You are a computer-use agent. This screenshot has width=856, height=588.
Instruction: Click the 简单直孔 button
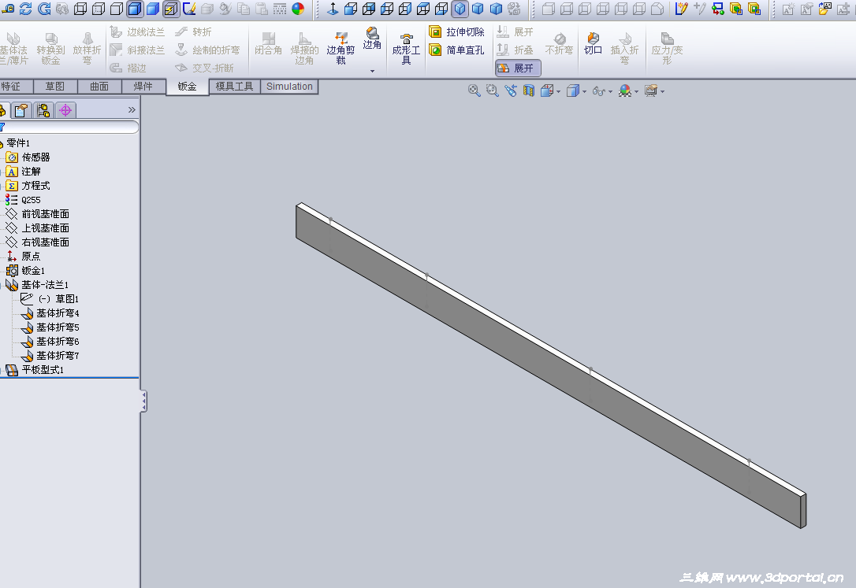coord(457,50)
